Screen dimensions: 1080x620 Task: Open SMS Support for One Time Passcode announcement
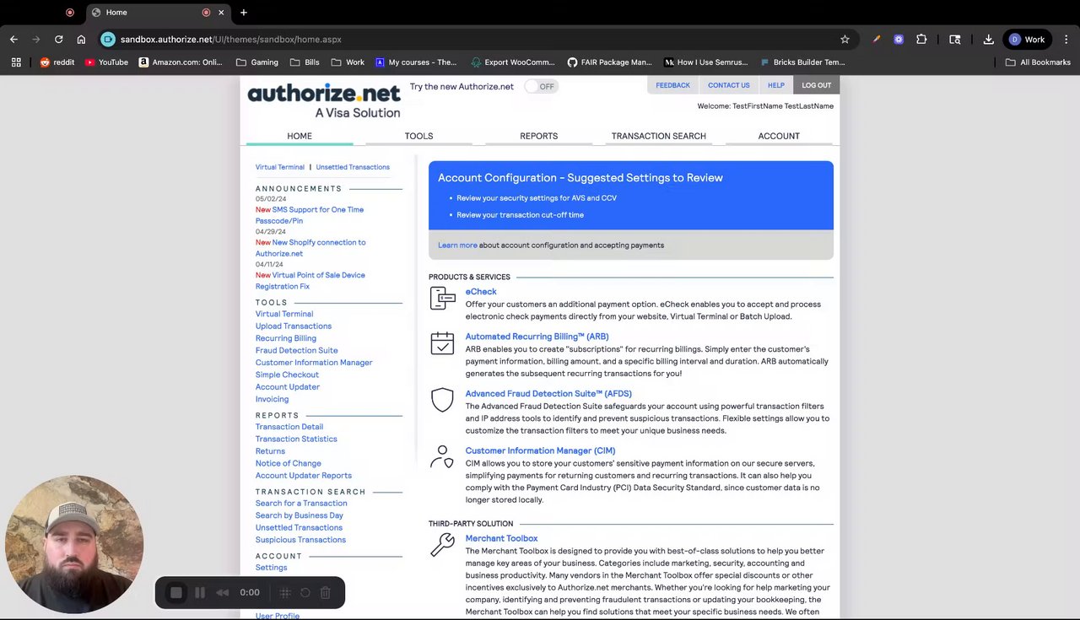point(310,215)
